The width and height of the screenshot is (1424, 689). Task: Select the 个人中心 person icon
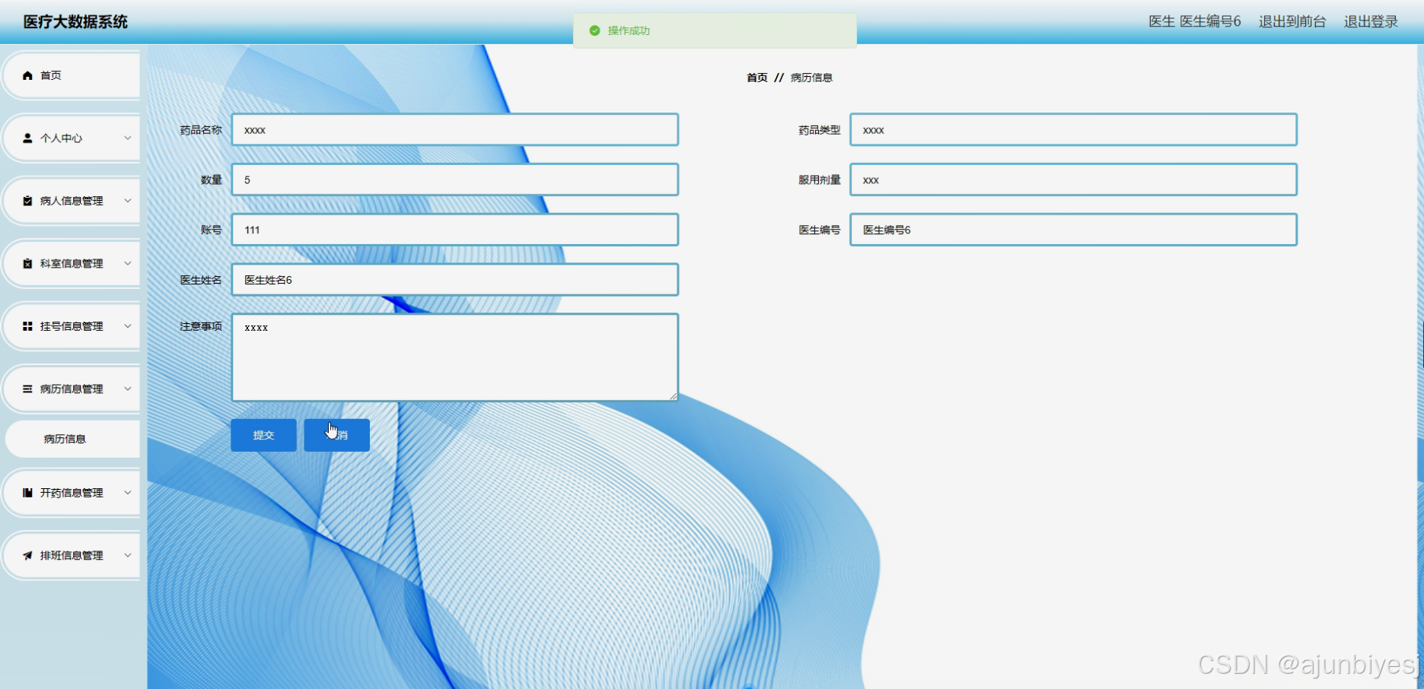pyautogui.click(x=27, y=138)
